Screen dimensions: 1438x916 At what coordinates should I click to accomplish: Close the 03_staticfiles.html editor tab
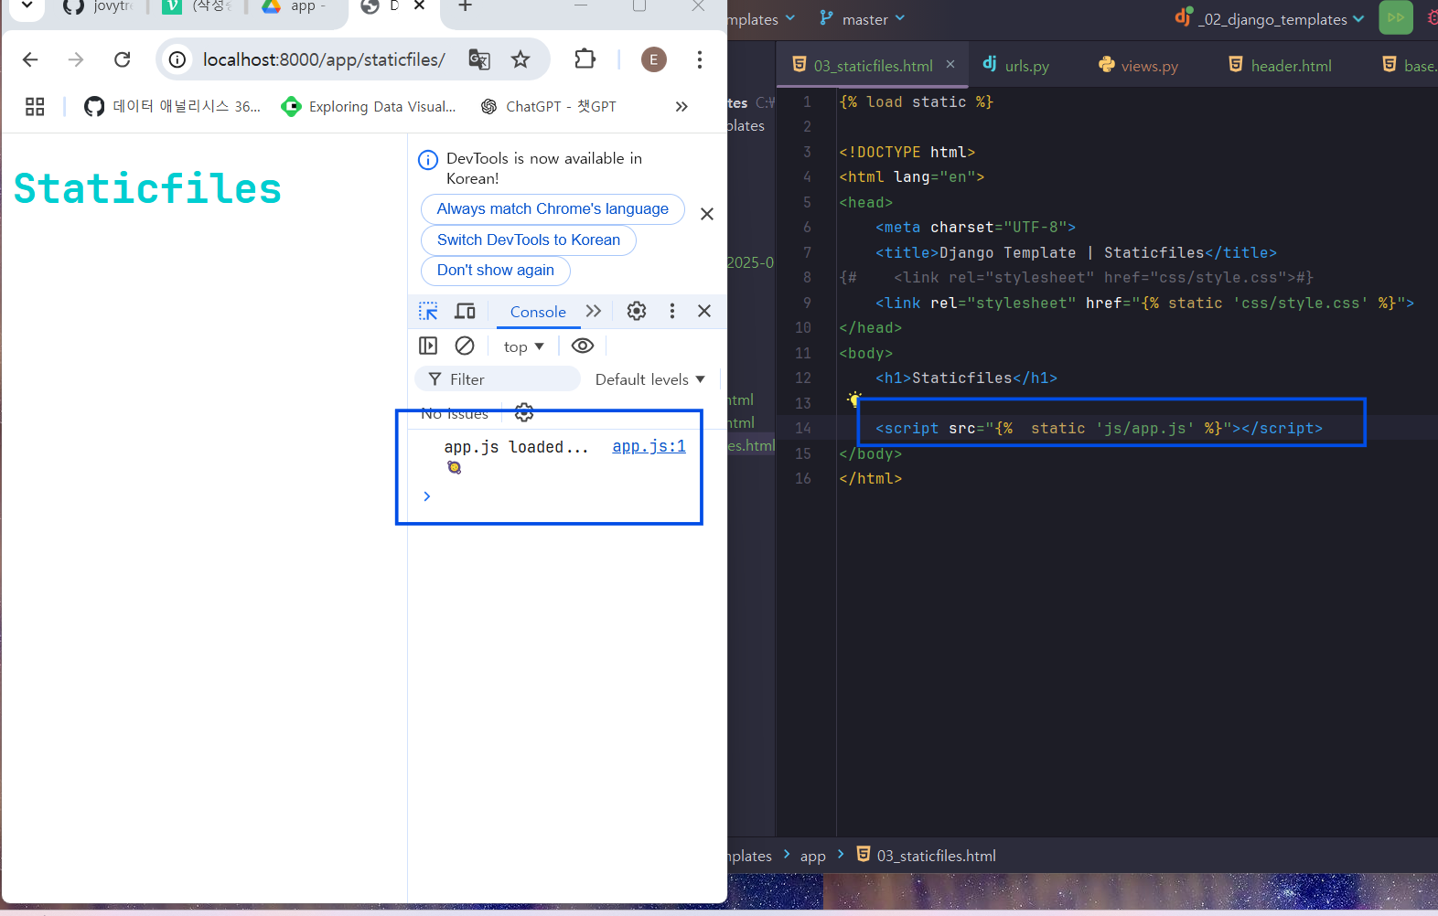950,64
